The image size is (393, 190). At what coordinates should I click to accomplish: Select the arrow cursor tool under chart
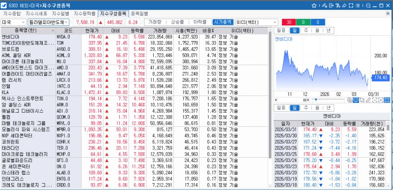click(x=362, y=100)
